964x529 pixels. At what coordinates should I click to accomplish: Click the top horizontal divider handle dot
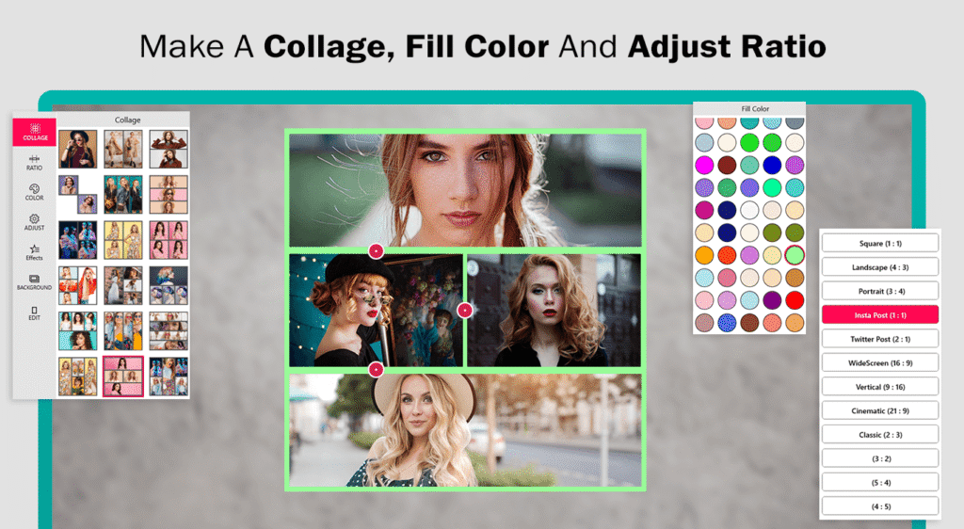pyautogui.click(x=377, y=250)
